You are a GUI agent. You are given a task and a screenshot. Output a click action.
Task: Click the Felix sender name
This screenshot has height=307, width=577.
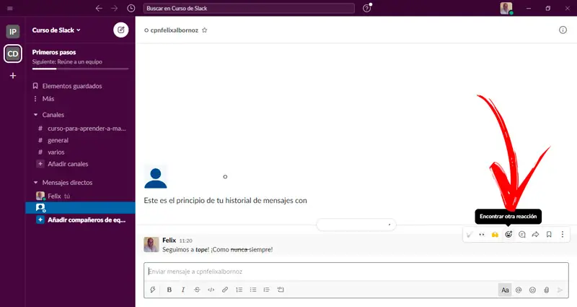click(169, 241)
